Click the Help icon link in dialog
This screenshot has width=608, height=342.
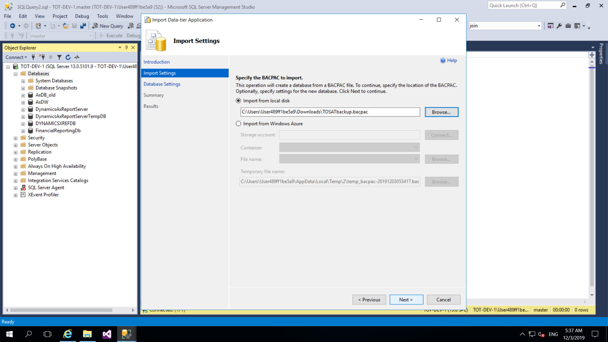tap(448, 60)
